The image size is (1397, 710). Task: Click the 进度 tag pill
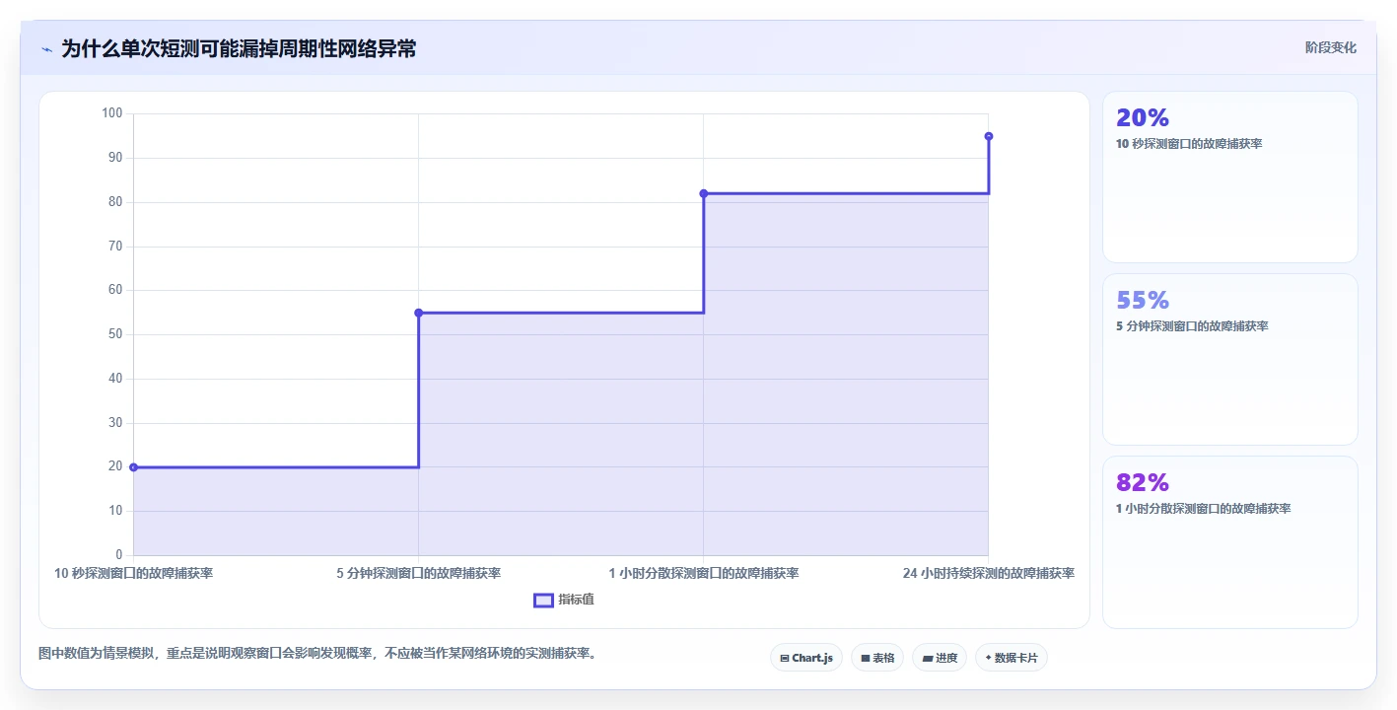coord(939,658)
